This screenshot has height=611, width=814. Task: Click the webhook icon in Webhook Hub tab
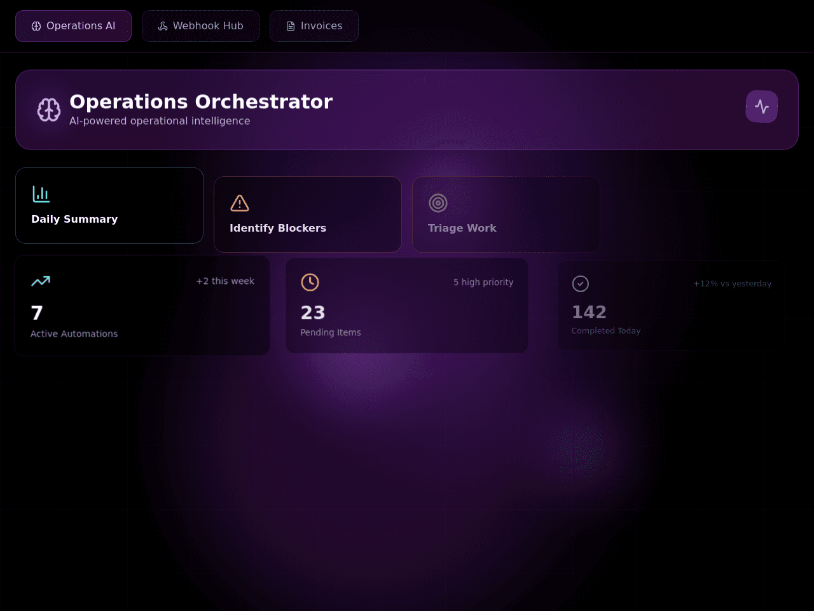click(x=163, y=26)
